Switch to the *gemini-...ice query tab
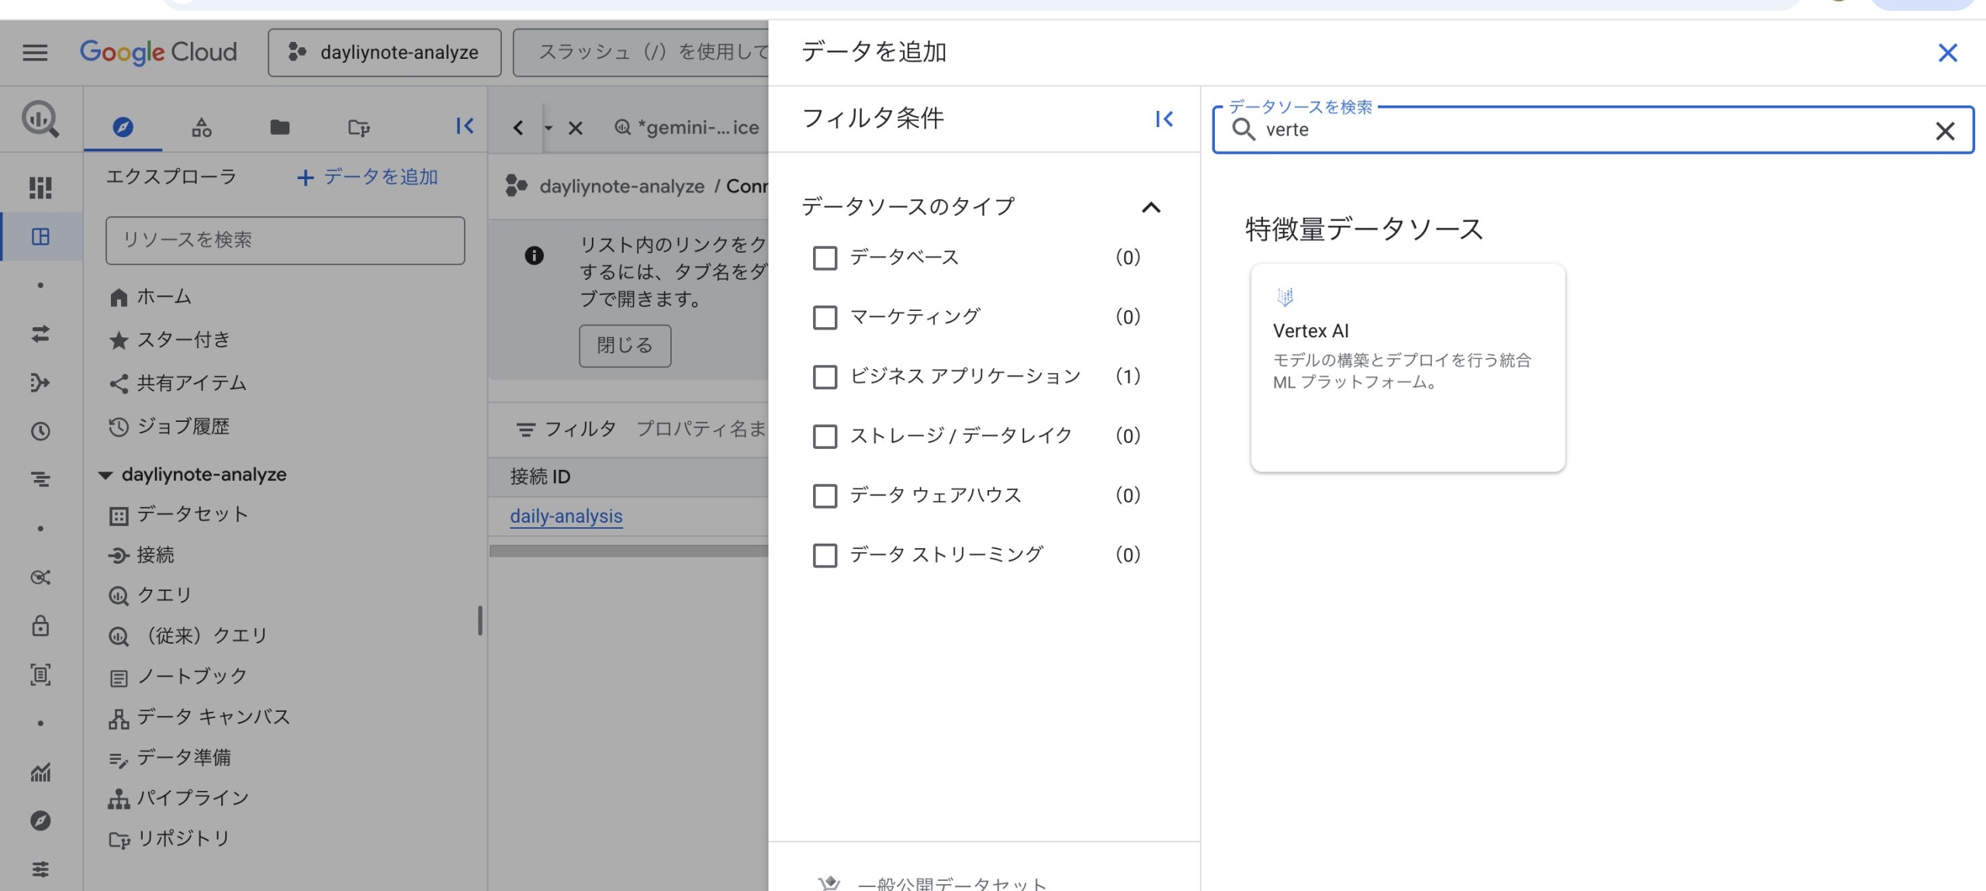The image size is (1986, 891). [x=687, y=127]
